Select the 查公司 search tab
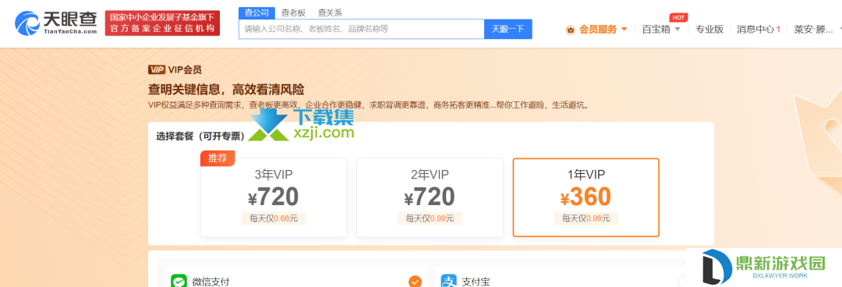Image resolution: width=842 pixels, height=287 pixels. tap(256, 13)
